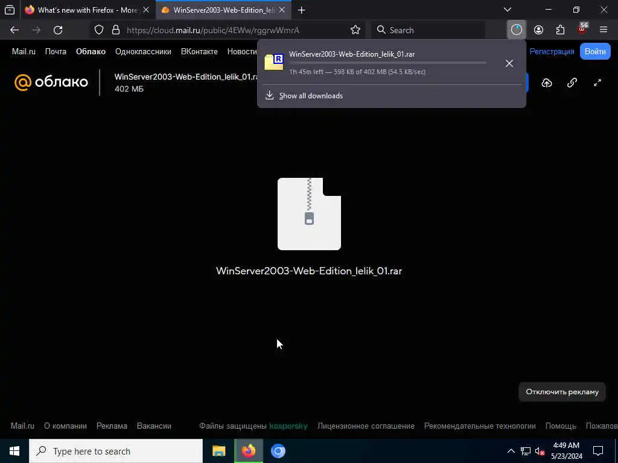Cancel the WinServer2003 rar download
Viewport: 618px width, 463px height.
[x=509, y=63]
